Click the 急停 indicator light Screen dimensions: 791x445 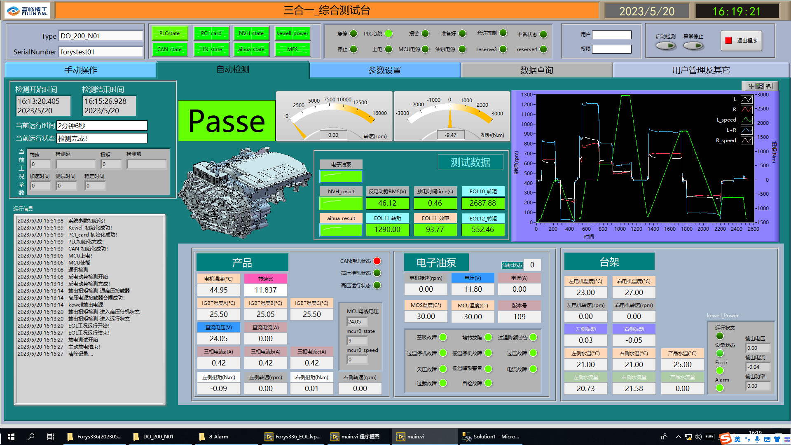(x=353, y=33)
